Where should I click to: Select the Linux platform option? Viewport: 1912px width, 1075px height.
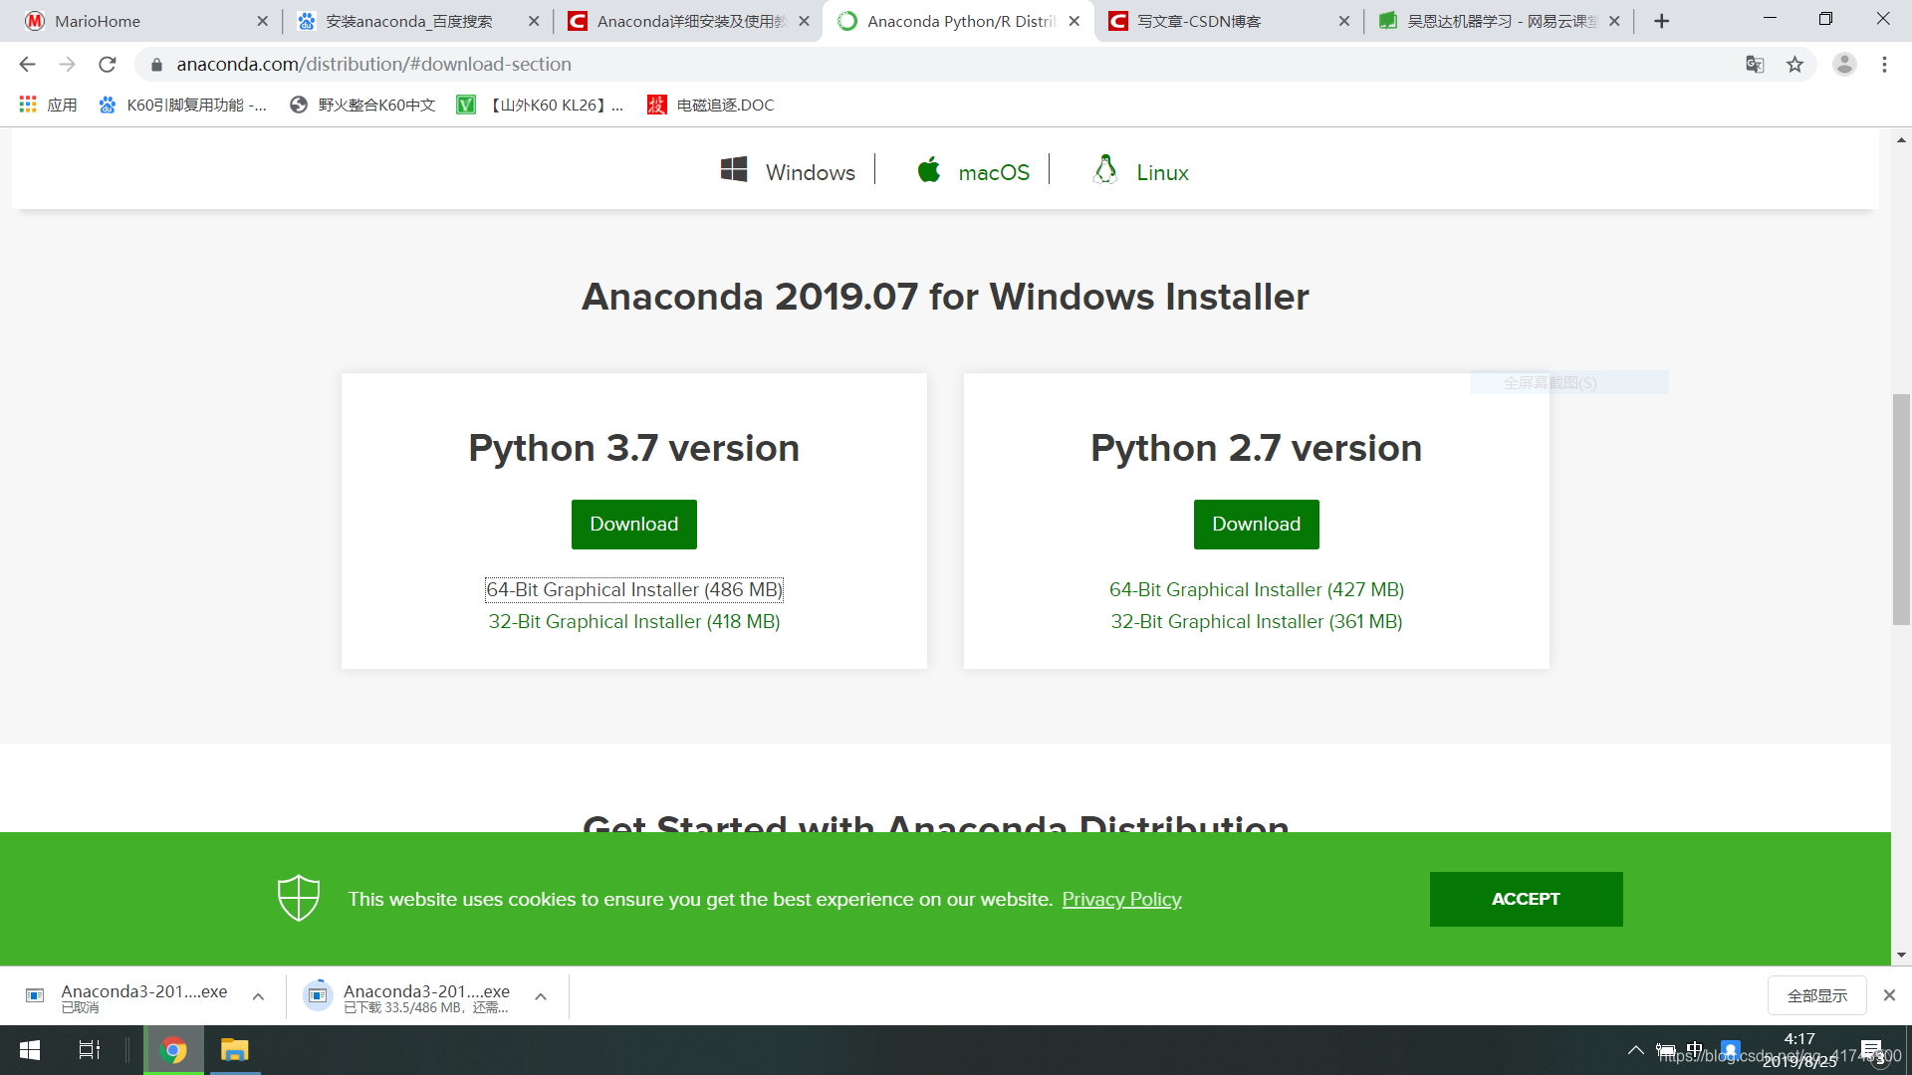(1140, 171)
